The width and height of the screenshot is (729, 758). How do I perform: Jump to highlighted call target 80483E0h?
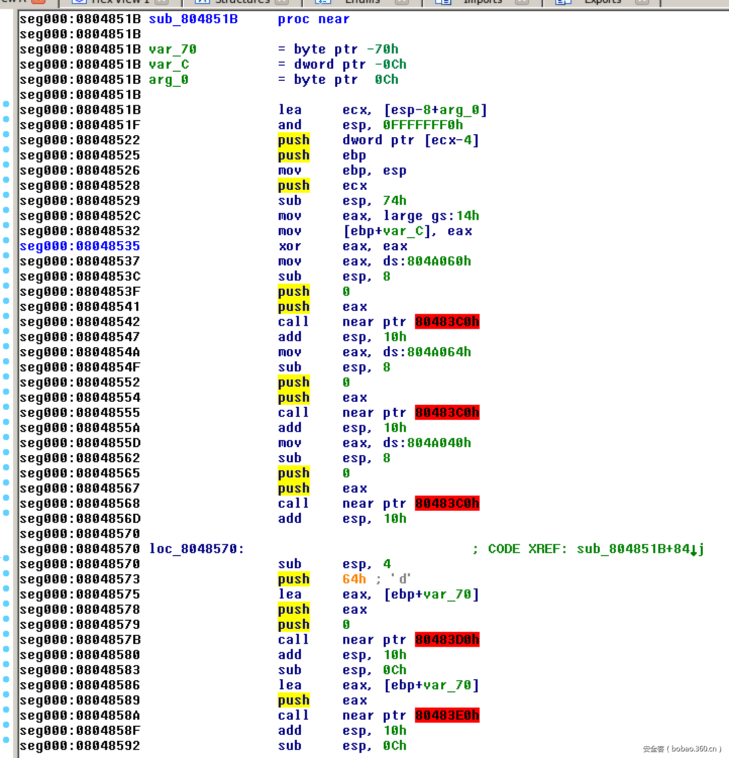[446, 715]
